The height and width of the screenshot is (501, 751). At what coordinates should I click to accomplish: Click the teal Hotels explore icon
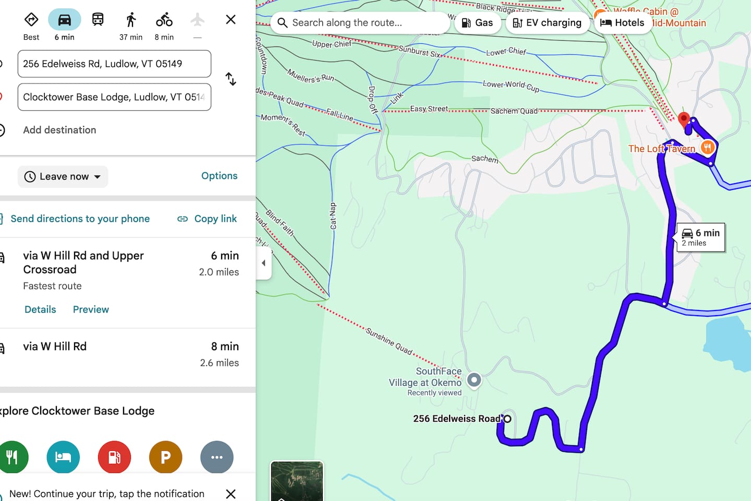(63, 457)
